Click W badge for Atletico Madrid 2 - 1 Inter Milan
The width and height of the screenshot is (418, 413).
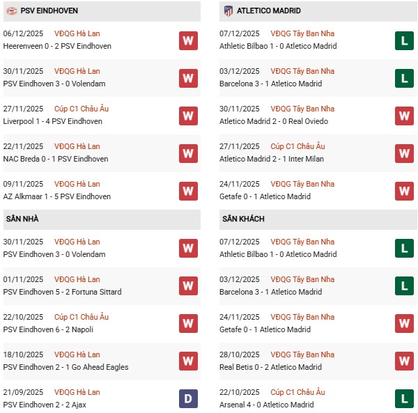(405, 153)
